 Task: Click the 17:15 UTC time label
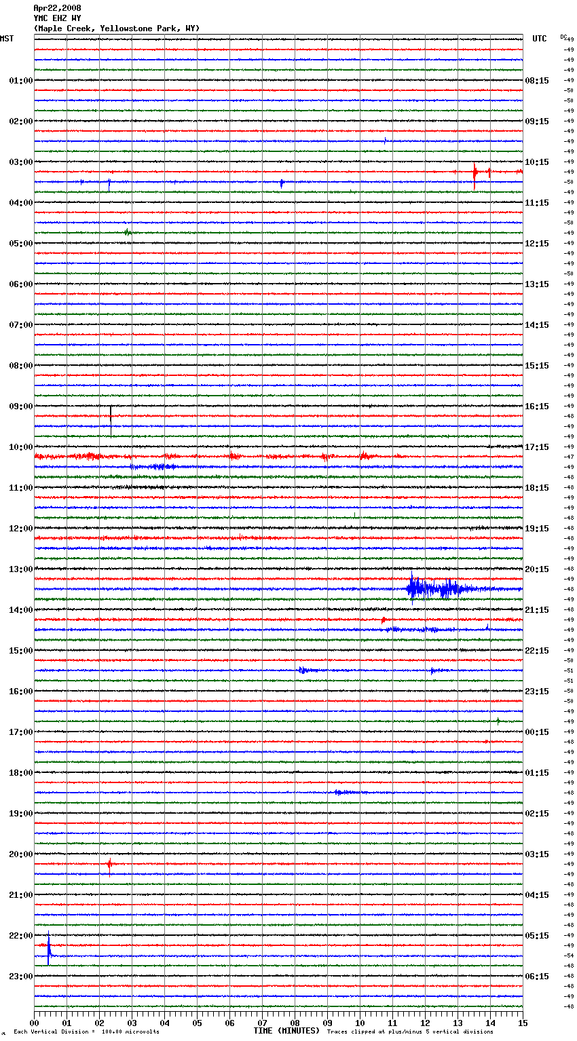pos(537,447)
